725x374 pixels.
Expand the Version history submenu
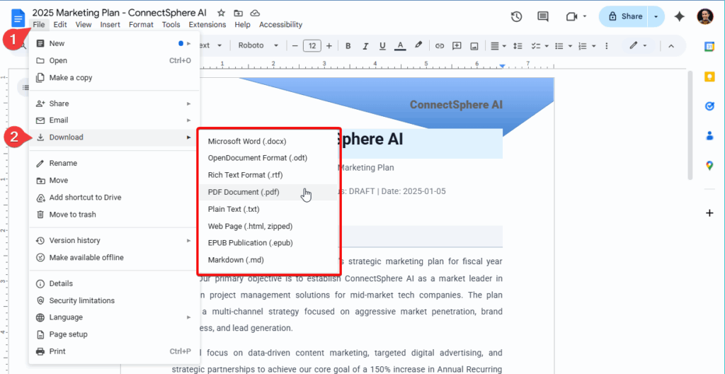pos(114,240)
